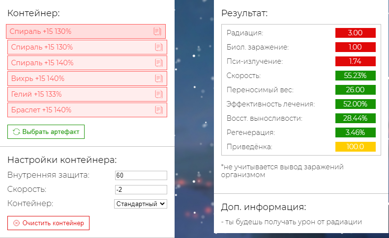Click the green Переносимый вес 26.00 value
The height and width of the screenshot is (238, 389).
[x=355, y=90]
